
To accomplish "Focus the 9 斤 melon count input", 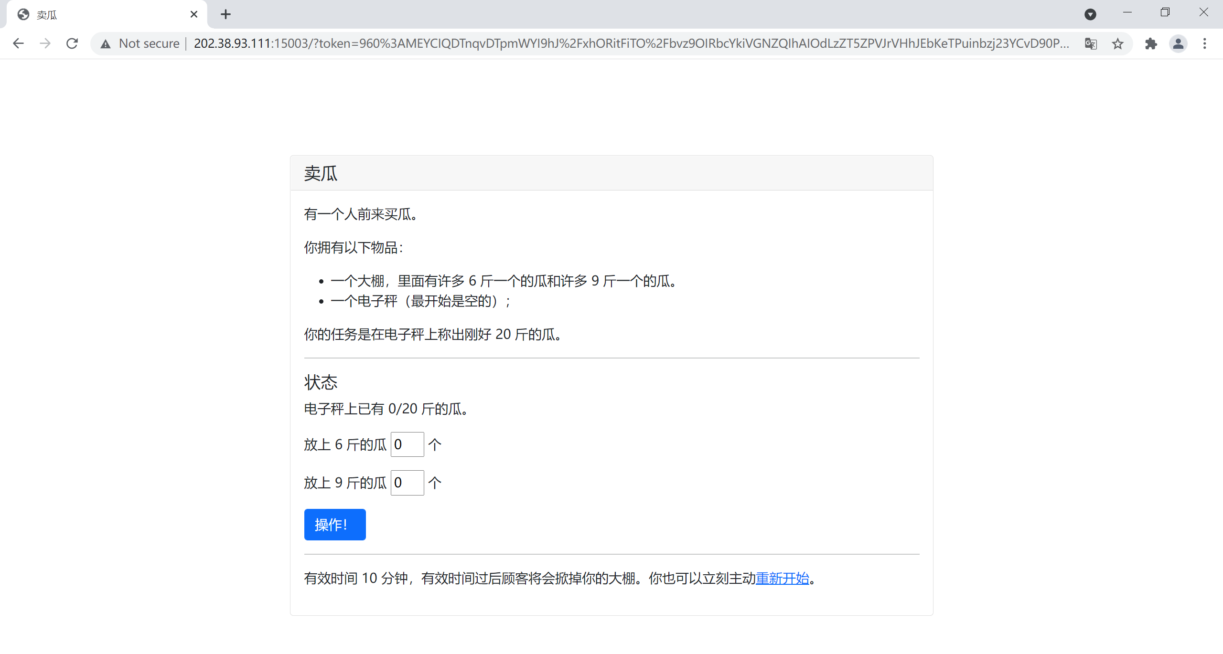I will [407, 483].
